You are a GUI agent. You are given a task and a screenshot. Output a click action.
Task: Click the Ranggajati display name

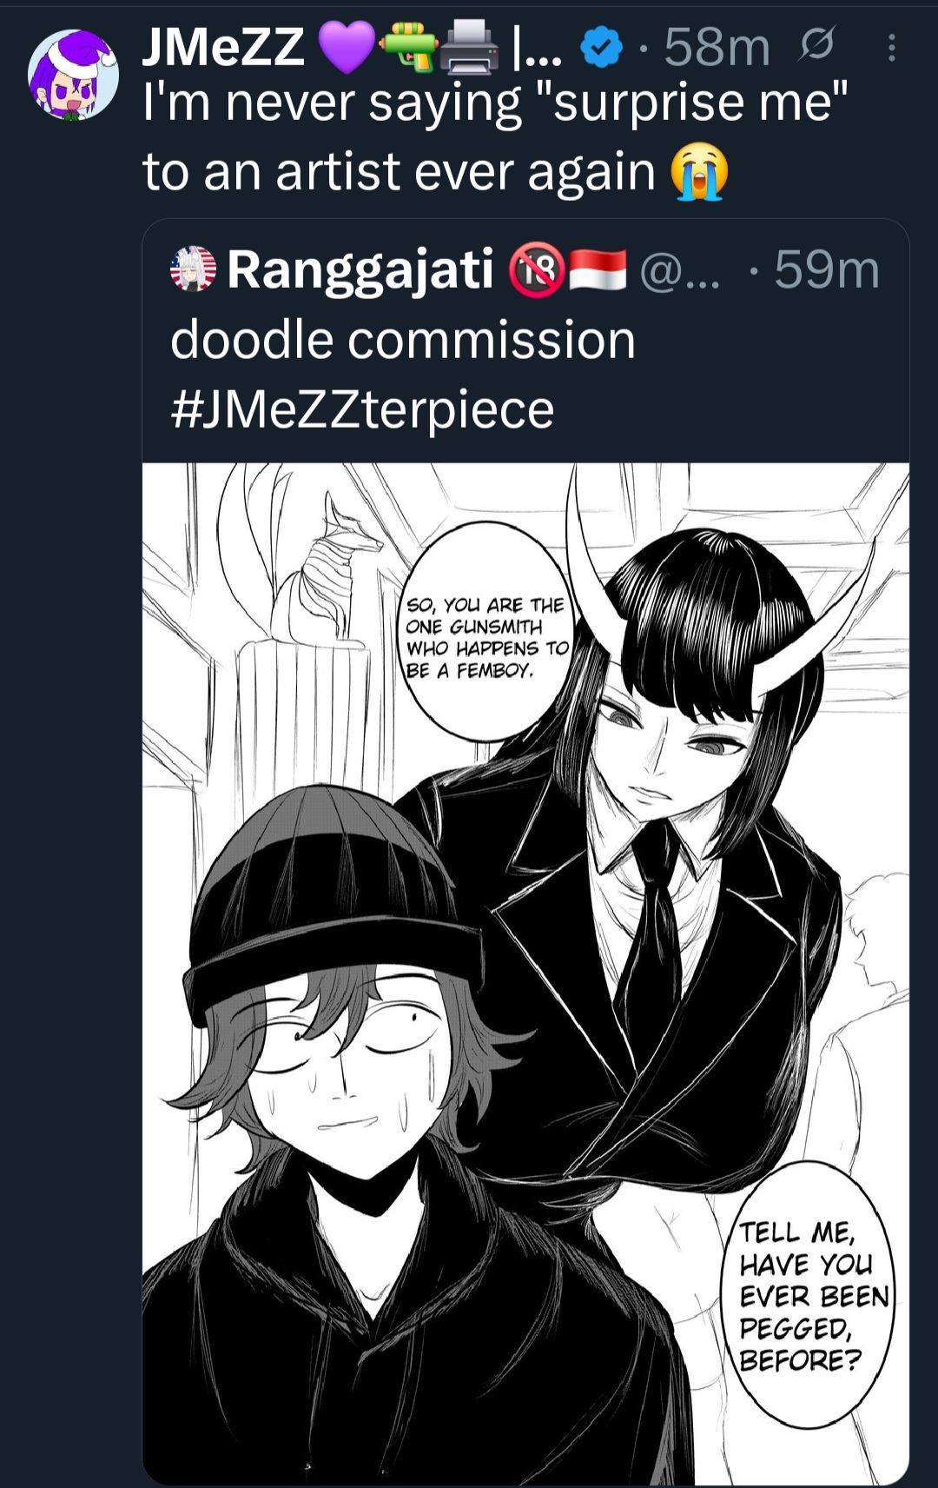point(360,269)
